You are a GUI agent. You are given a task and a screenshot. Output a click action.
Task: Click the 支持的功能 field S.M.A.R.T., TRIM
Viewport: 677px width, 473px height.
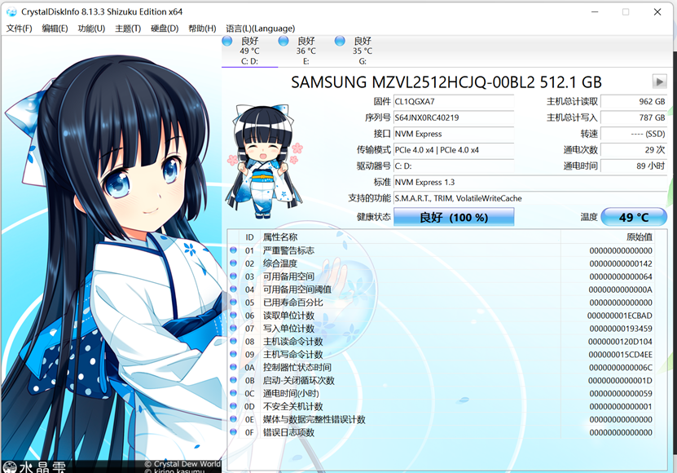530,198
